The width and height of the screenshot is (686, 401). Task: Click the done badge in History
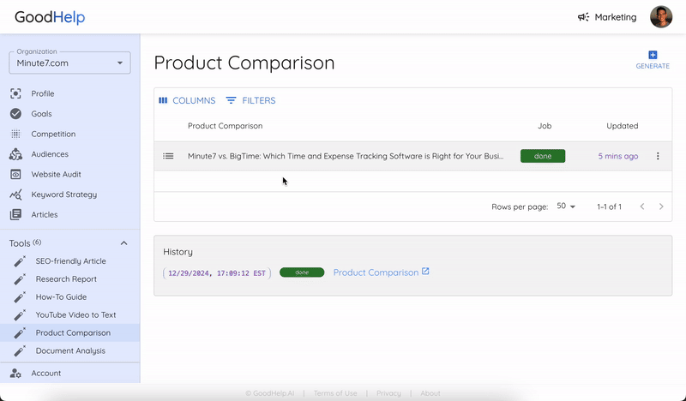point(302,272)
